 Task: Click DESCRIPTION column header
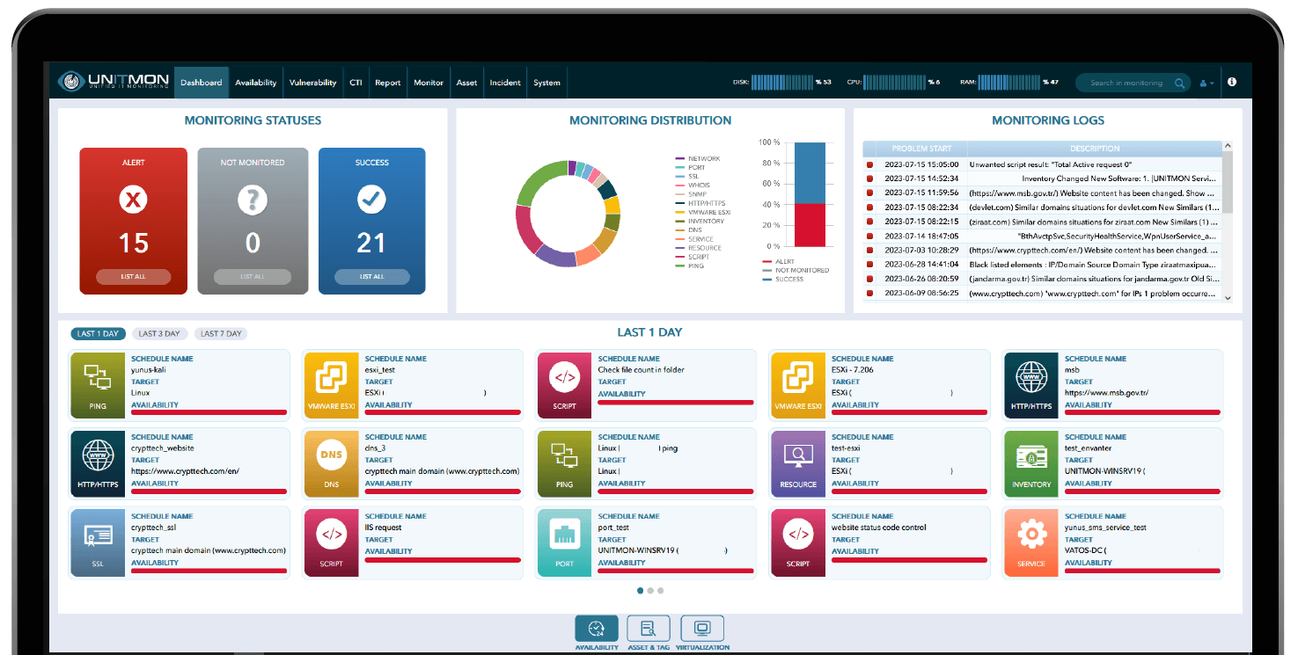click(x=1095, y=149)
